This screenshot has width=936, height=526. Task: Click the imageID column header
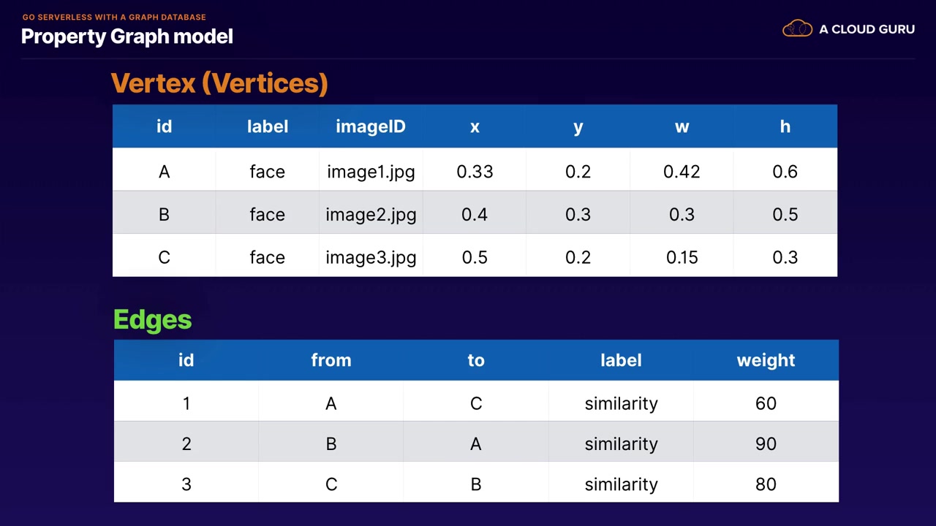371,127
